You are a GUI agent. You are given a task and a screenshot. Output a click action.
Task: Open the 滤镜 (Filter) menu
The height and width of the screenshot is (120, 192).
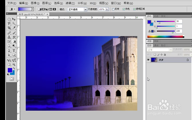[x=70, y=3]
